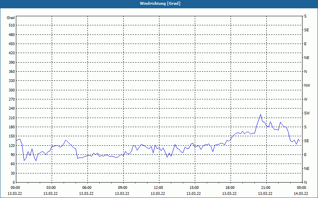Click the S compass label beside the 180 gridline
318x198 pixels.
(x=305, y=127)
